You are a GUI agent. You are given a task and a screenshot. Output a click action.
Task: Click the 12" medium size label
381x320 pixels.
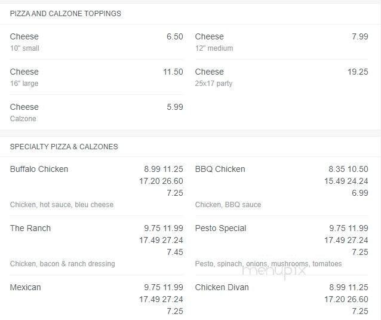[x=214, y=48]
